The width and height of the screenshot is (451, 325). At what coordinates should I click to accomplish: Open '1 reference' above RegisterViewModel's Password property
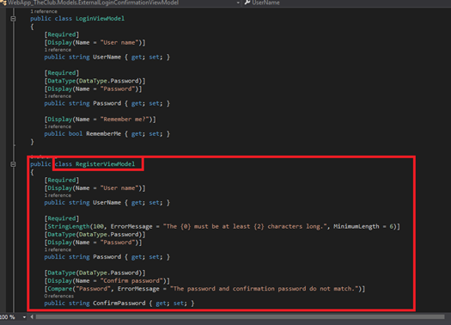click(x=58, y=249)
